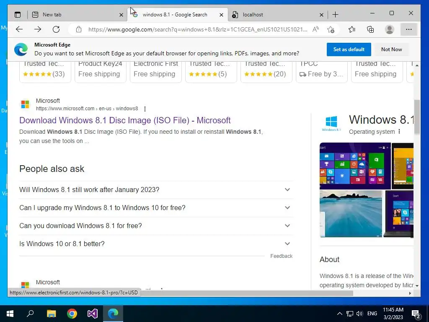Viewport: 429px width, 322px height.
Task: Open taskbar Search
Action: (30, 314)
